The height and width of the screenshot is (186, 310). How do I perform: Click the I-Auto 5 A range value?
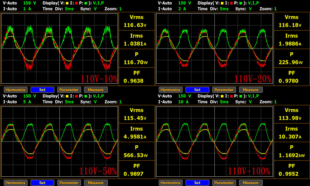[27, 102]
